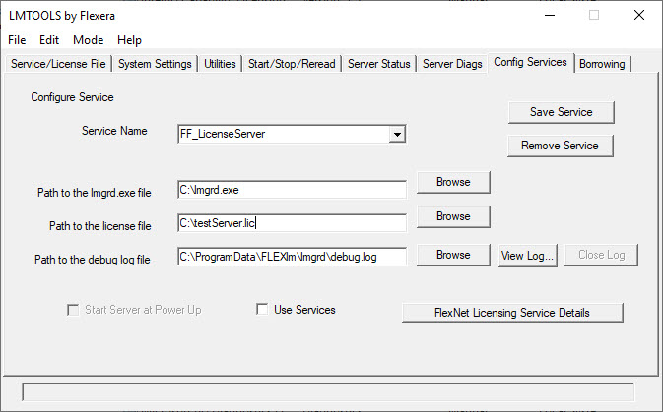Open the Edit menu
This screenshot has width=663, height=412.
click(49, 40)
